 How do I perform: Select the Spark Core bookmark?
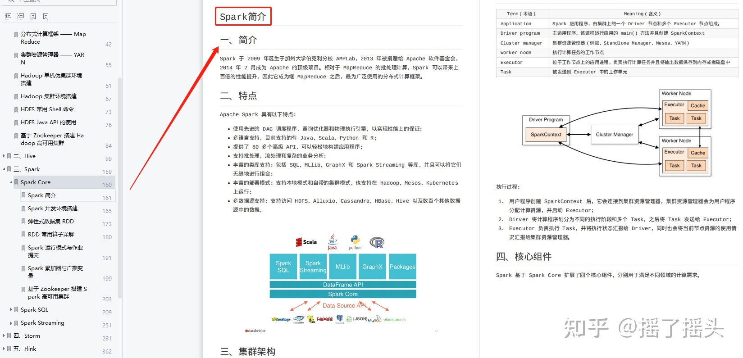pyautogui.click(x=36, y=182)
